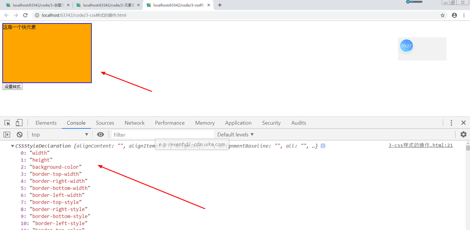Toggle device toolbar mode
Image resolution: width=470 pixels, height=230 pixels.
coord(19,123)
